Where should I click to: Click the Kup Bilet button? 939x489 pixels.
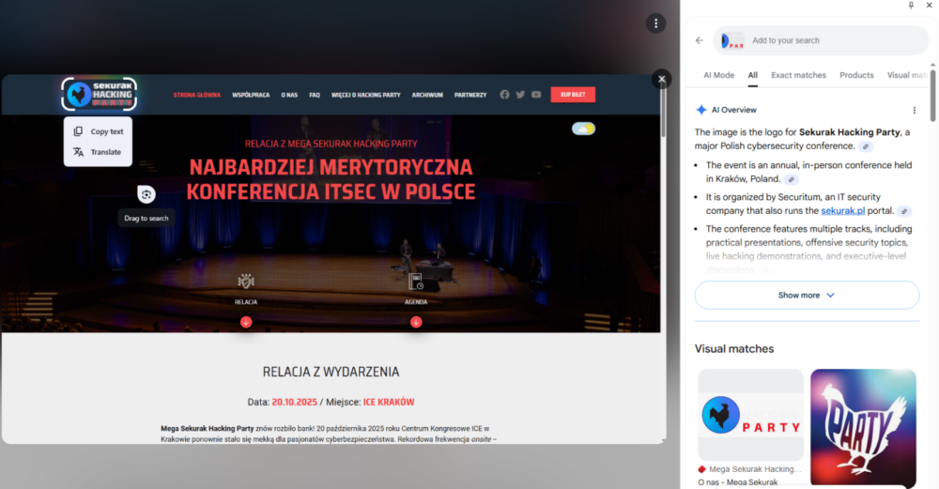pos(572,95)
